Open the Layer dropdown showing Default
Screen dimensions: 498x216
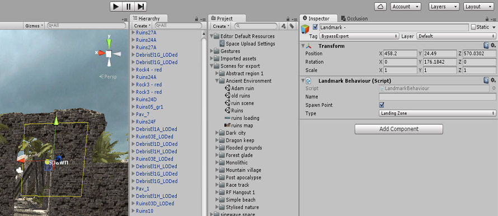coord(456,36)
